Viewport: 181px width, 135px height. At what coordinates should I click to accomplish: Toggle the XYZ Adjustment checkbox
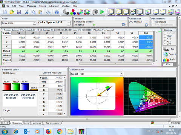pyautogui.click(x=153, y=25)
